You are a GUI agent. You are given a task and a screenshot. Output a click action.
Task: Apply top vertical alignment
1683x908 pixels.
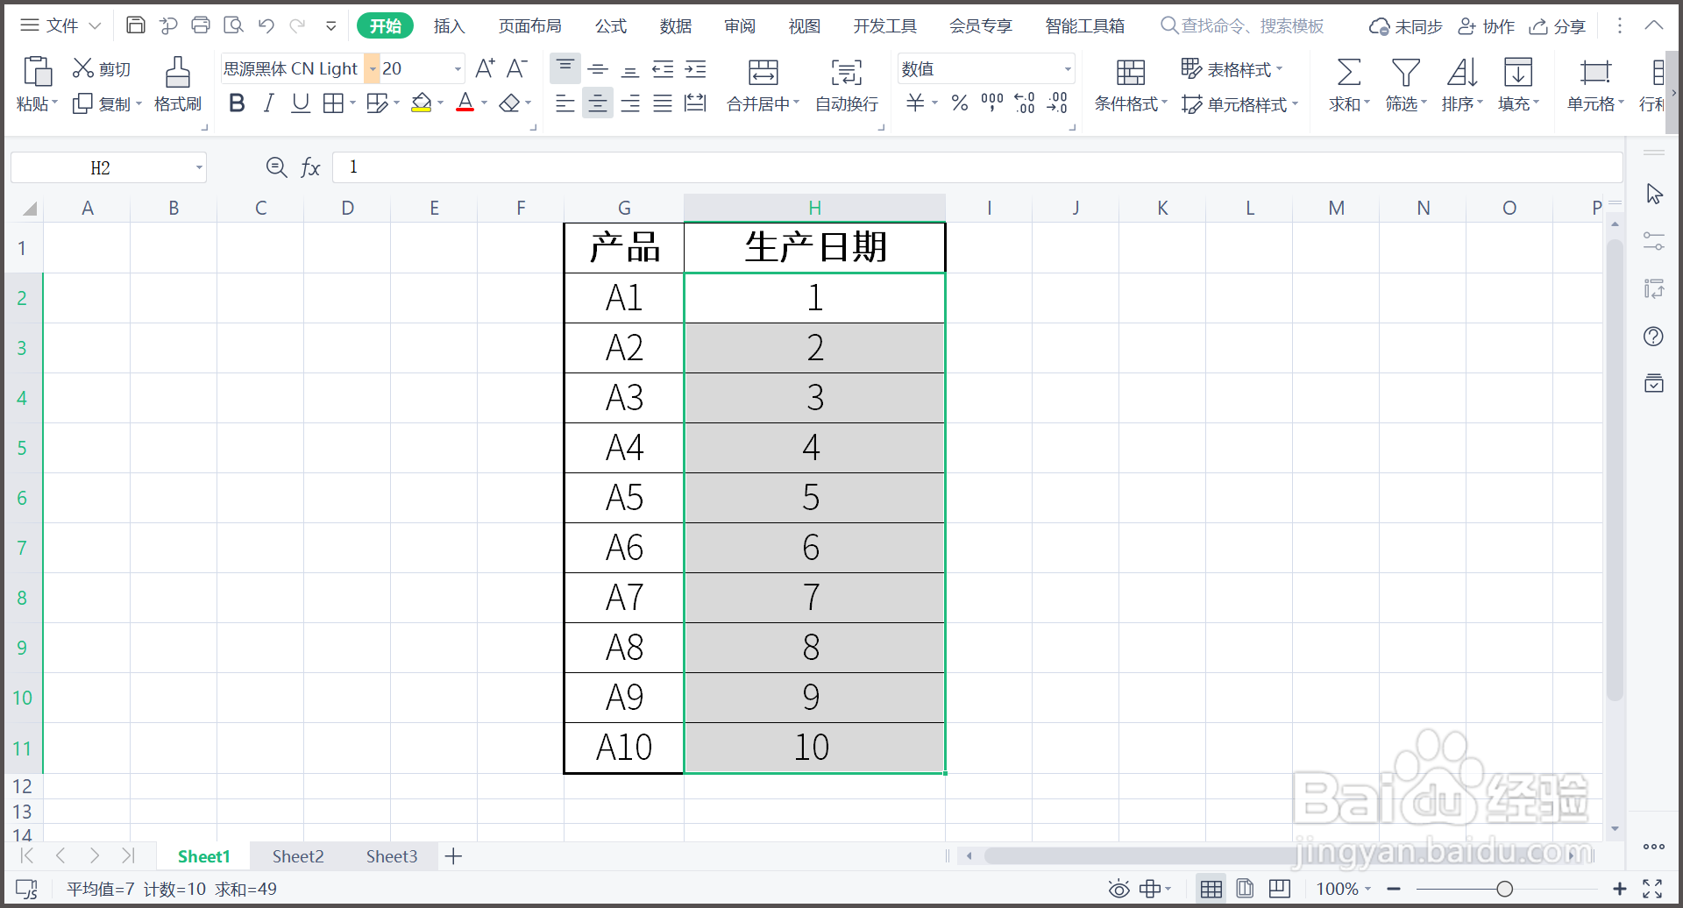point(565,68)
